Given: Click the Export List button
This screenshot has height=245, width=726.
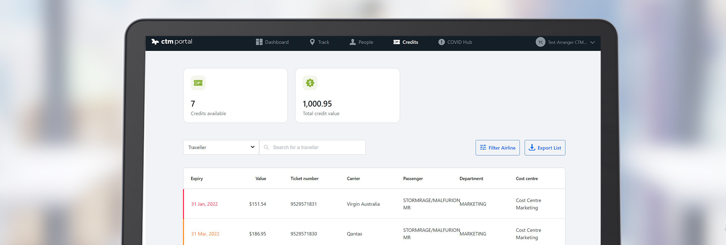Looking at the screenshot, I should pyautogui.click(x=545, y=148).
